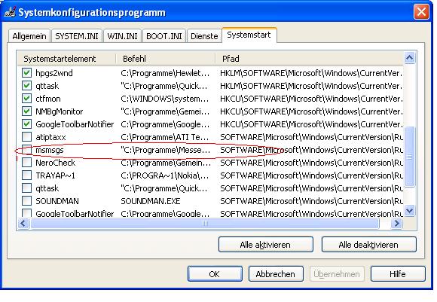437x302 pixels.
Task: Open the Dienste tab
Action: pyautogui.click(x=204, y=36)
